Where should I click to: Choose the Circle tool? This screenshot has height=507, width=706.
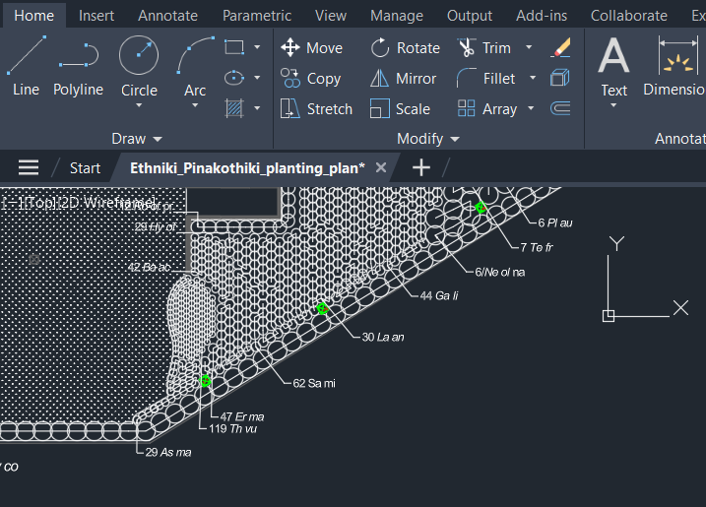click(x=139, y=65)
